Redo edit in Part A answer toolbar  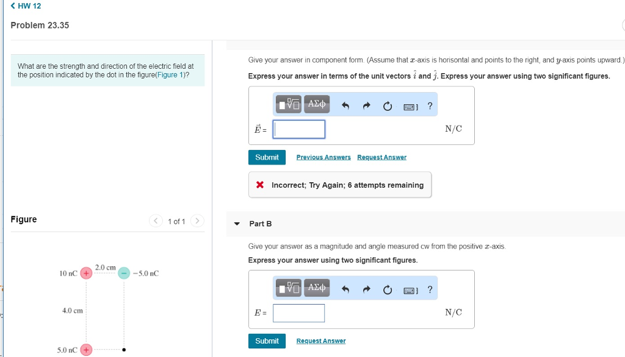(x=366, y=106)
